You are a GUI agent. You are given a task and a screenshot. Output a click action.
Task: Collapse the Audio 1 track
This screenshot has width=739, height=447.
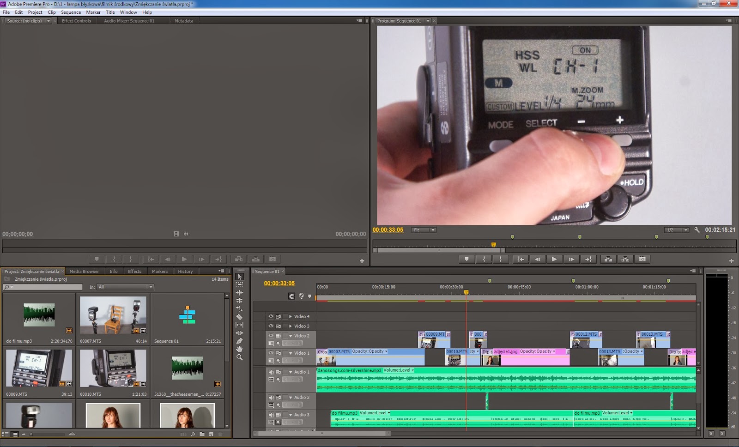(291, 372)
